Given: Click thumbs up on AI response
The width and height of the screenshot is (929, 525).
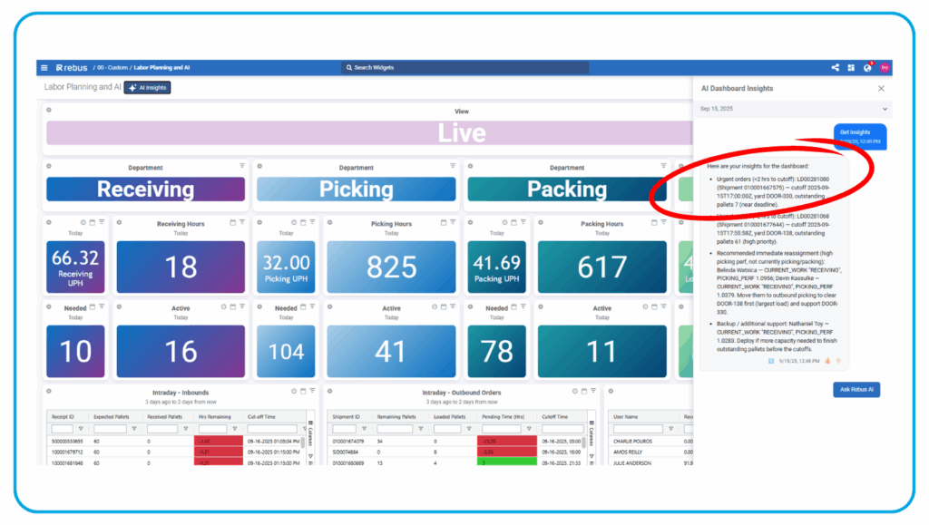Looking at the screenshot, I should tap(827, 360).
